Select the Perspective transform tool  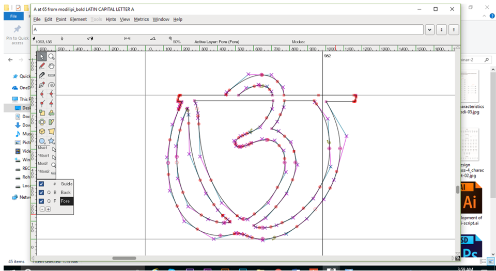click(x=51, y=132)
